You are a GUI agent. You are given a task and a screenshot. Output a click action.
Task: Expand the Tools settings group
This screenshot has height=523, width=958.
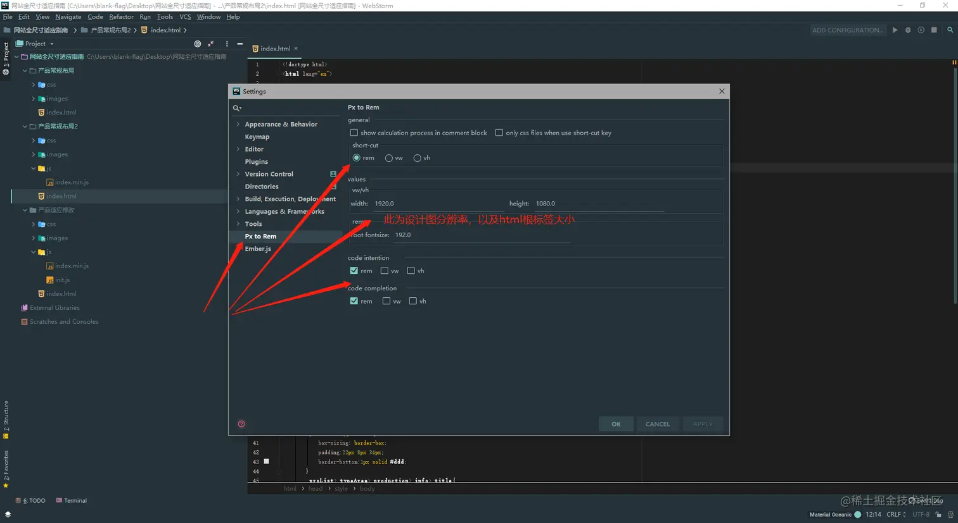(238, 224)
